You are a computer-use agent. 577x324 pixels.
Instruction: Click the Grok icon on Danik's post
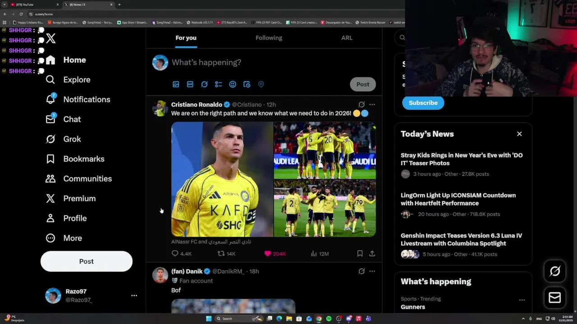click(x=362, y=271)
